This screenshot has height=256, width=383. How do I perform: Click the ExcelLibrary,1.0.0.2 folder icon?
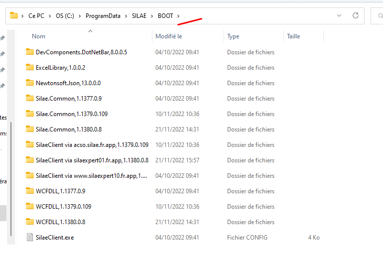click(x=29, y=68)
